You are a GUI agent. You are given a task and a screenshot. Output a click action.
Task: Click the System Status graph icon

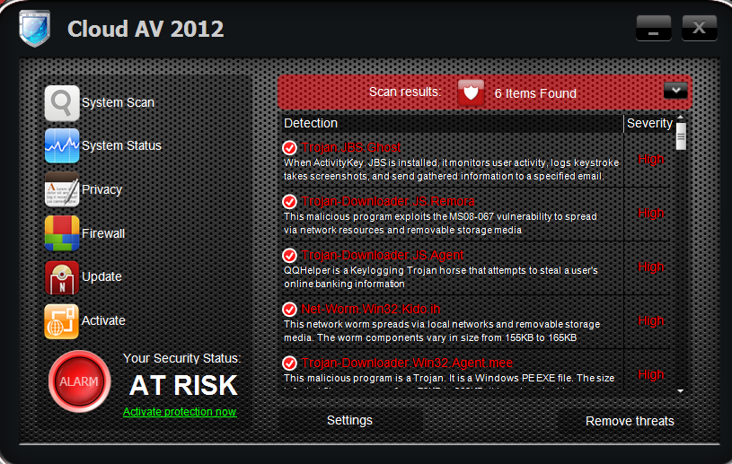(x=62, y=145)
